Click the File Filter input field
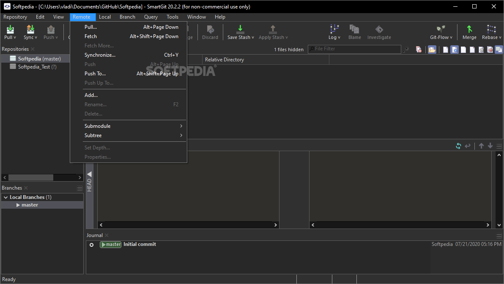 pos(355,49)
